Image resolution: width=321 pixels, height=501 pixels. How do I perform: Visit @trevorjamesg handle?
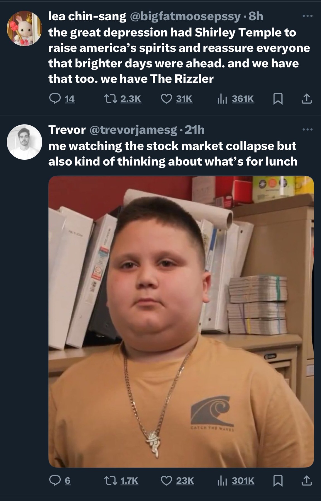(133, 130)
